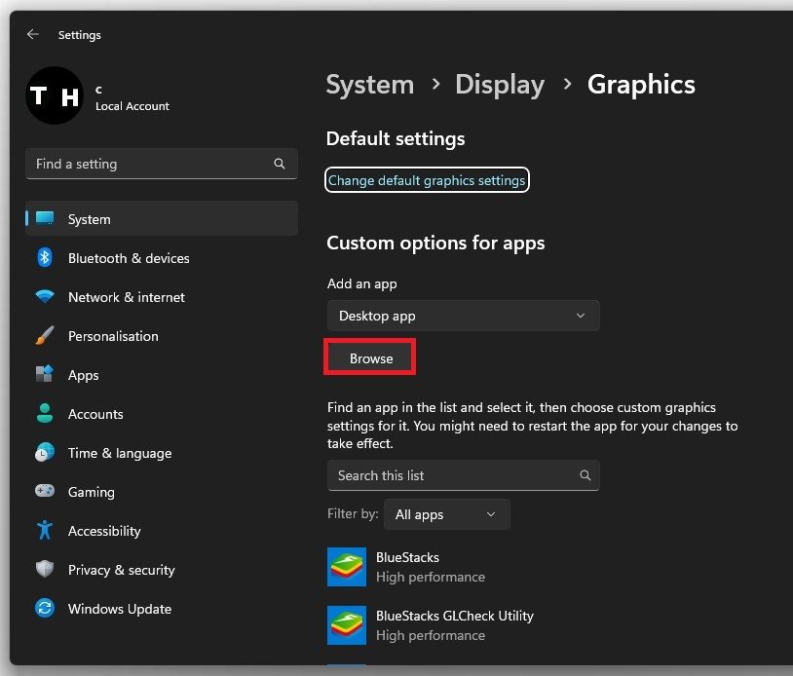
Task: Open Change default graphics settings link
Action: 427,180
